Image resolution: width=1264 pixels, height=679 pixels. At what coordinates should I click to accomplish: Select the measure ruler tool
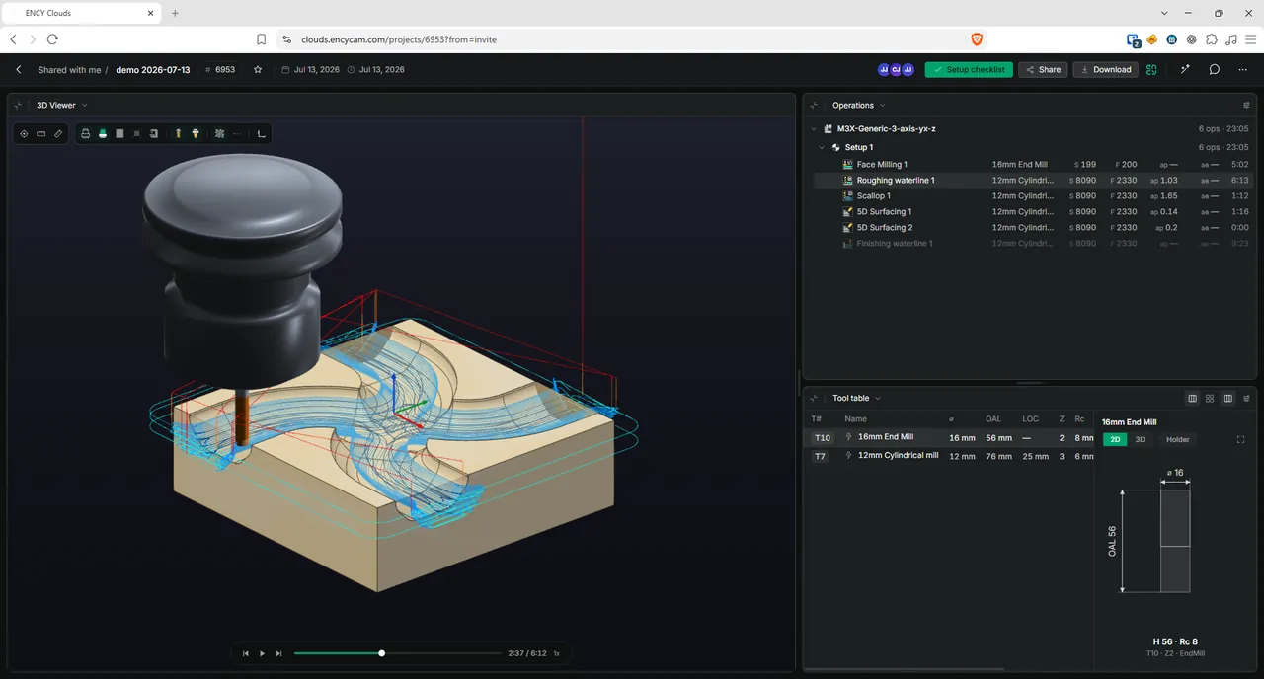point(57,133)
